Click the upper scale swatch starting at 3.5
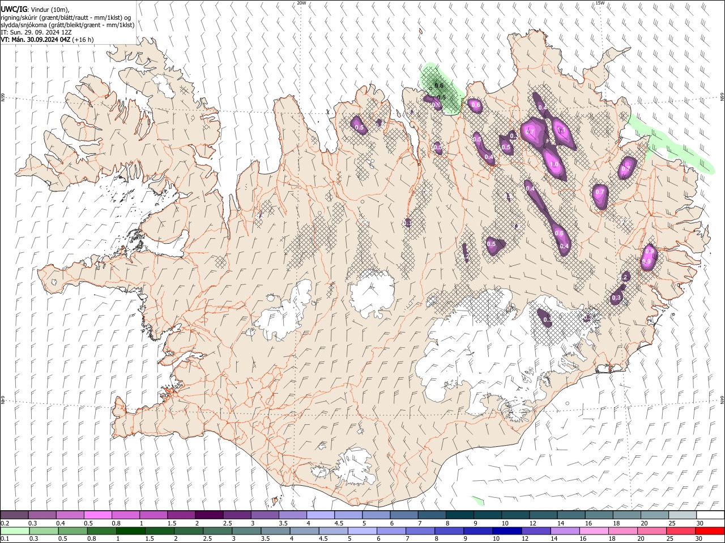Image resolution: width=725 pixels, height=543 pixels. (x=292, y=515)
